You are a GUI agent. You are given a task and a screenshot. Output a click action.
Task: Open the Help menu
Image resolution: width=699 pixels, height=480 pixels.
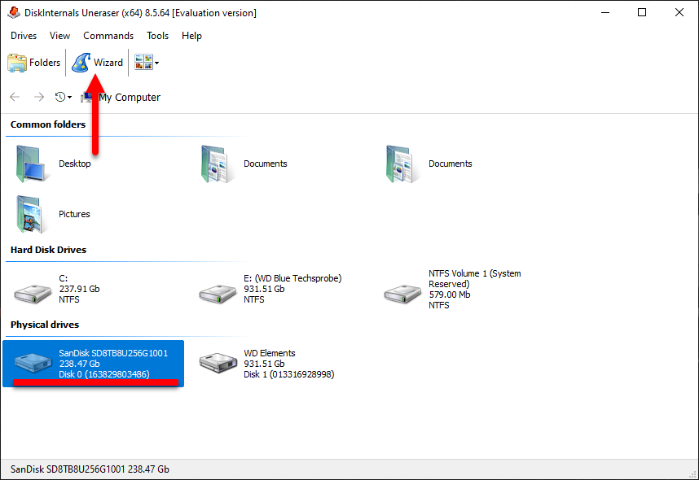pos(191,36)
